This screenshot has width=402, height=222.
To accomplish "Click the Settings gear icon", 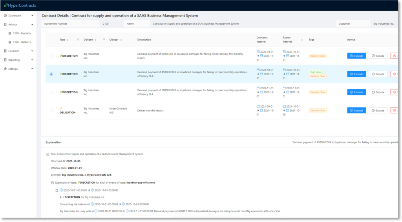I will (5, 69).
